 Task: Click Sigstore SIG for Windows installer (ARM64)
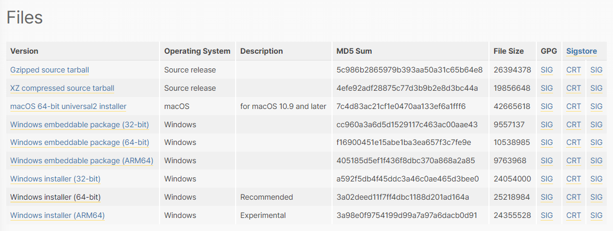pyautogui.click(x=596, y=215)
